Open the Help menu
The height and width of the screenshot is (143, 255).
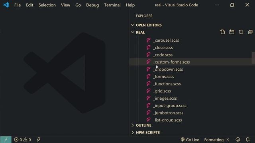(x=130, y=5)
